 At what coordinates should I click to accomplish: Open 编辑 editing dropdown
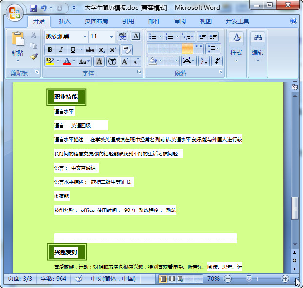click(x=258, y=54)
